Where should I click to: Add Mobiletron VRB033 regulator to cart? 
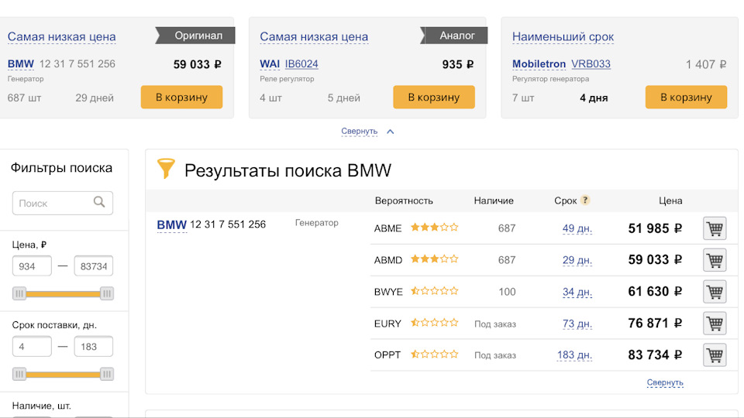(x=686, y=98)
